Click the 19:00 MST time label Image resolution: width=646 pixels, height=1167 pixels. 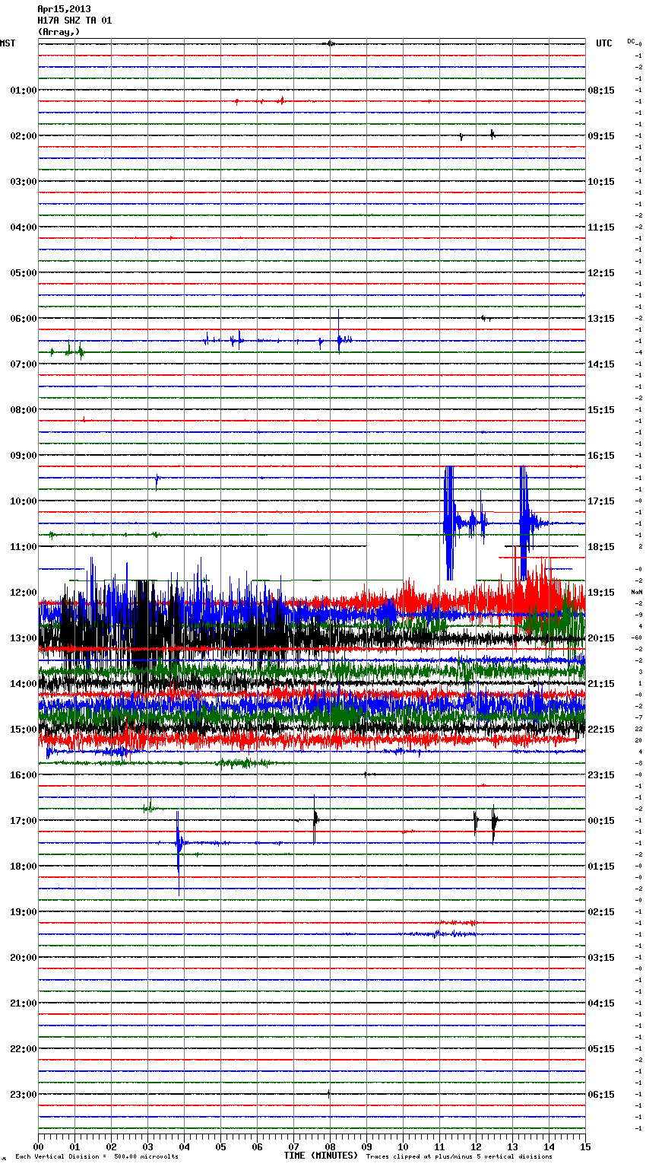[x=24, y=912]
